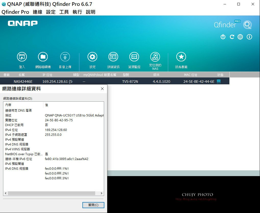Image resolution: width=260 pixels, height=213 pixels.
Task: Open the 執行 menu
Action: point(77,12)
